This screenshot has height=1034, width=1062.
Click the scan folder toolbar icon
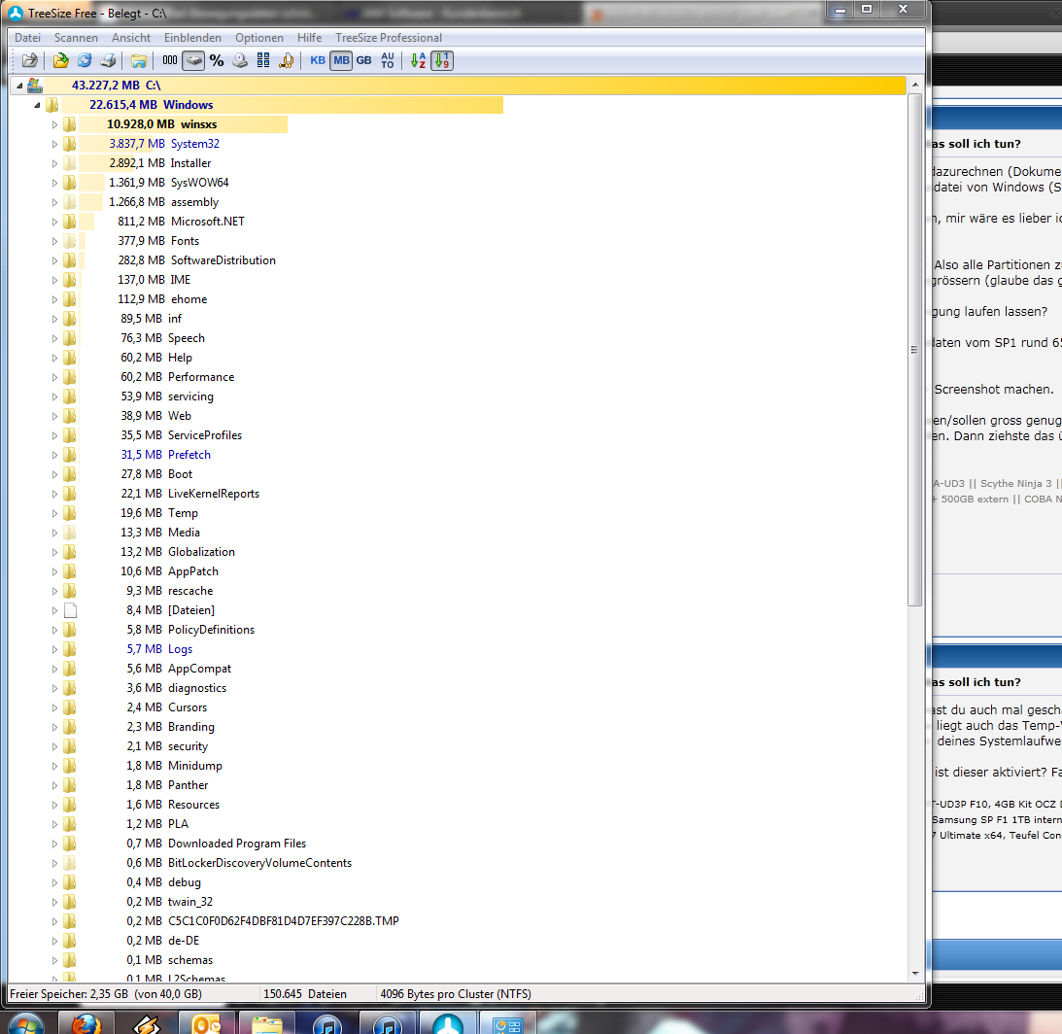click(x=61, y=61)
